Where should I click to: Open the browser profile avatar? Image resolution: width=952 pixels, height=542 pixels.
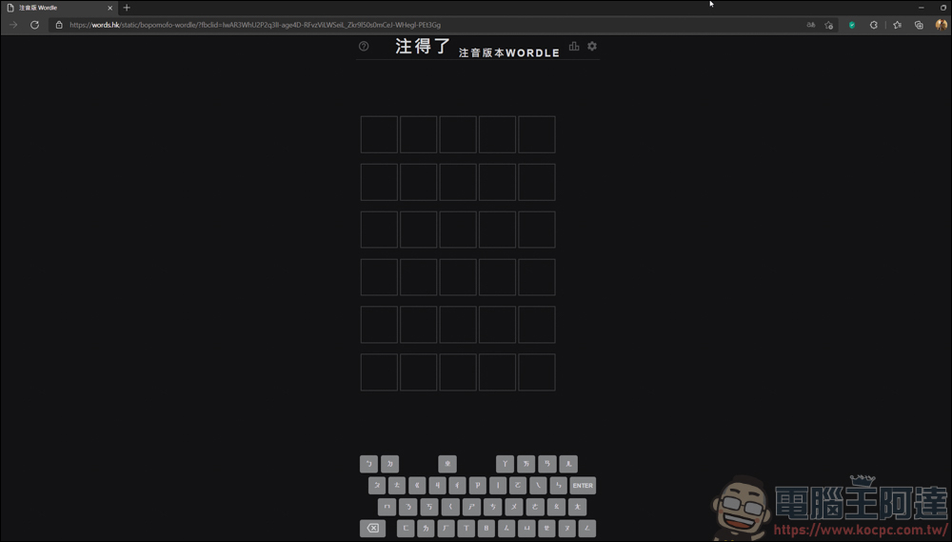coord(942,25)
